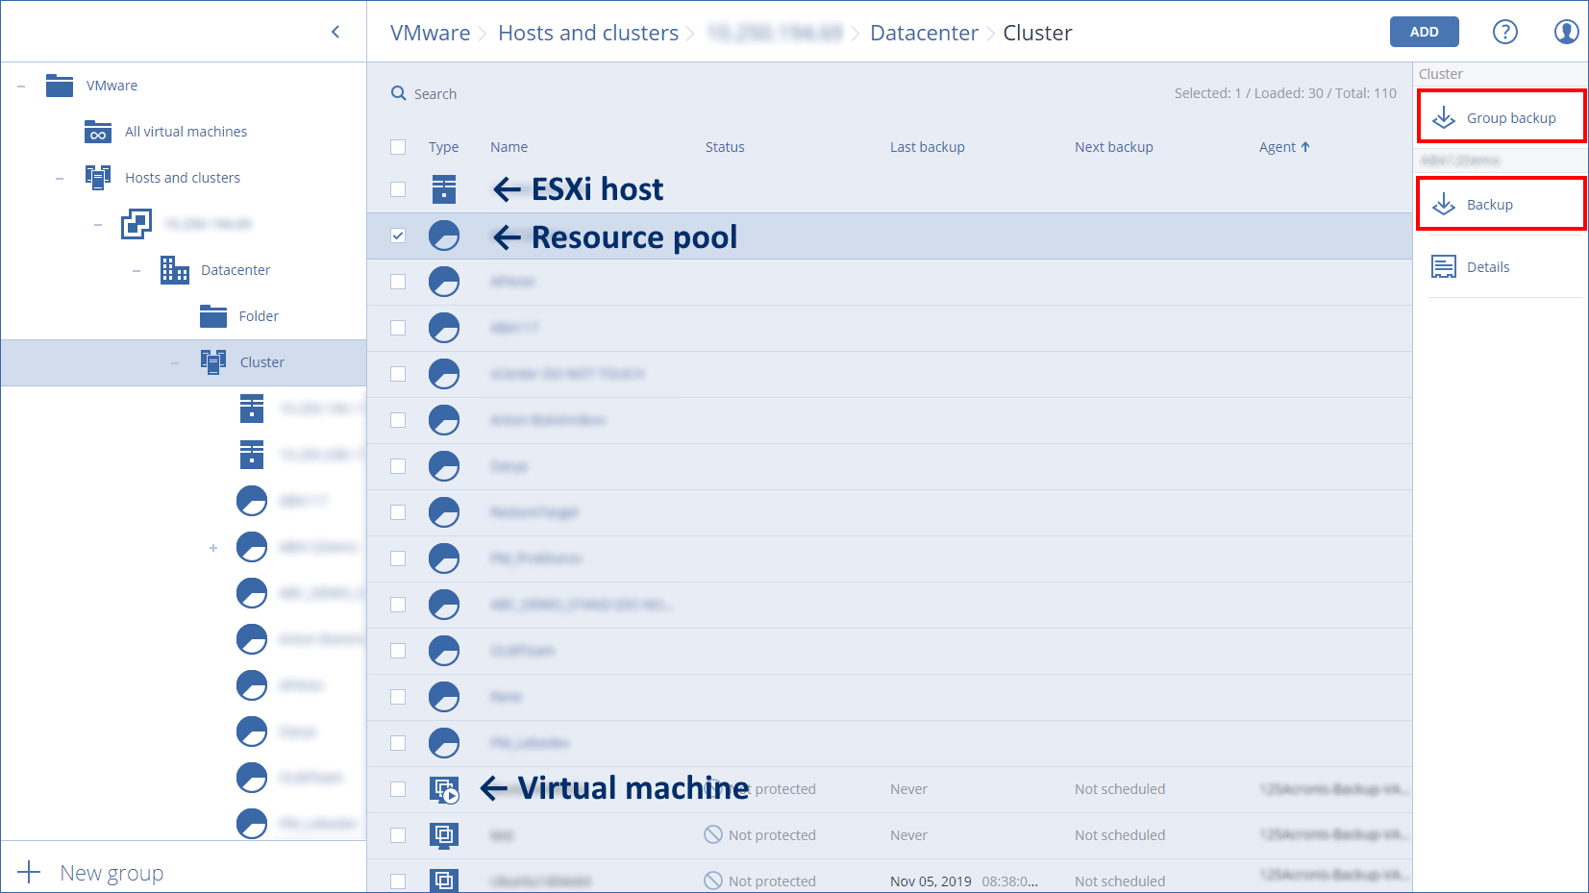Click the plus icon beside New group

[x=29, y=872]
